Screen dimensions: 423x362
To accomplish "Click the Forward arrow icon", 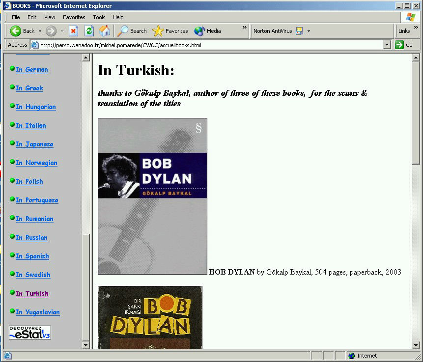I will (x=51, y=31).
